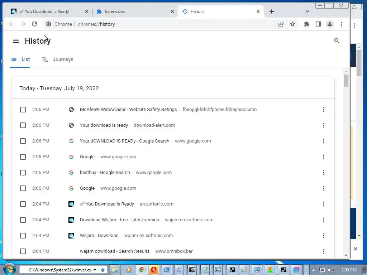
Task: Check the wajam download - Search Results entry
Action: click(23, 251)
